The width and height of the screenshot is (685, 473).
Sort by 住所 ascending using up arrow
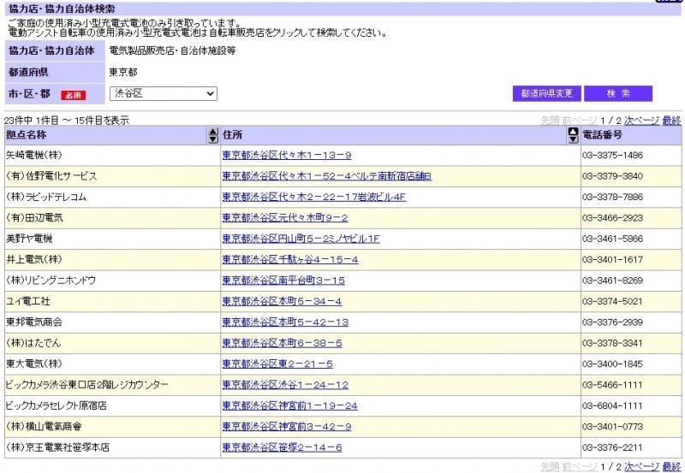coord(573,132)
